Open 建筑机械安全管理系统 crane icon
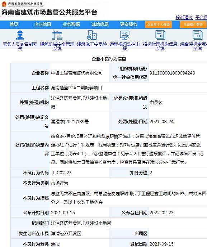The image size is (207, 247). click(57, 35)
